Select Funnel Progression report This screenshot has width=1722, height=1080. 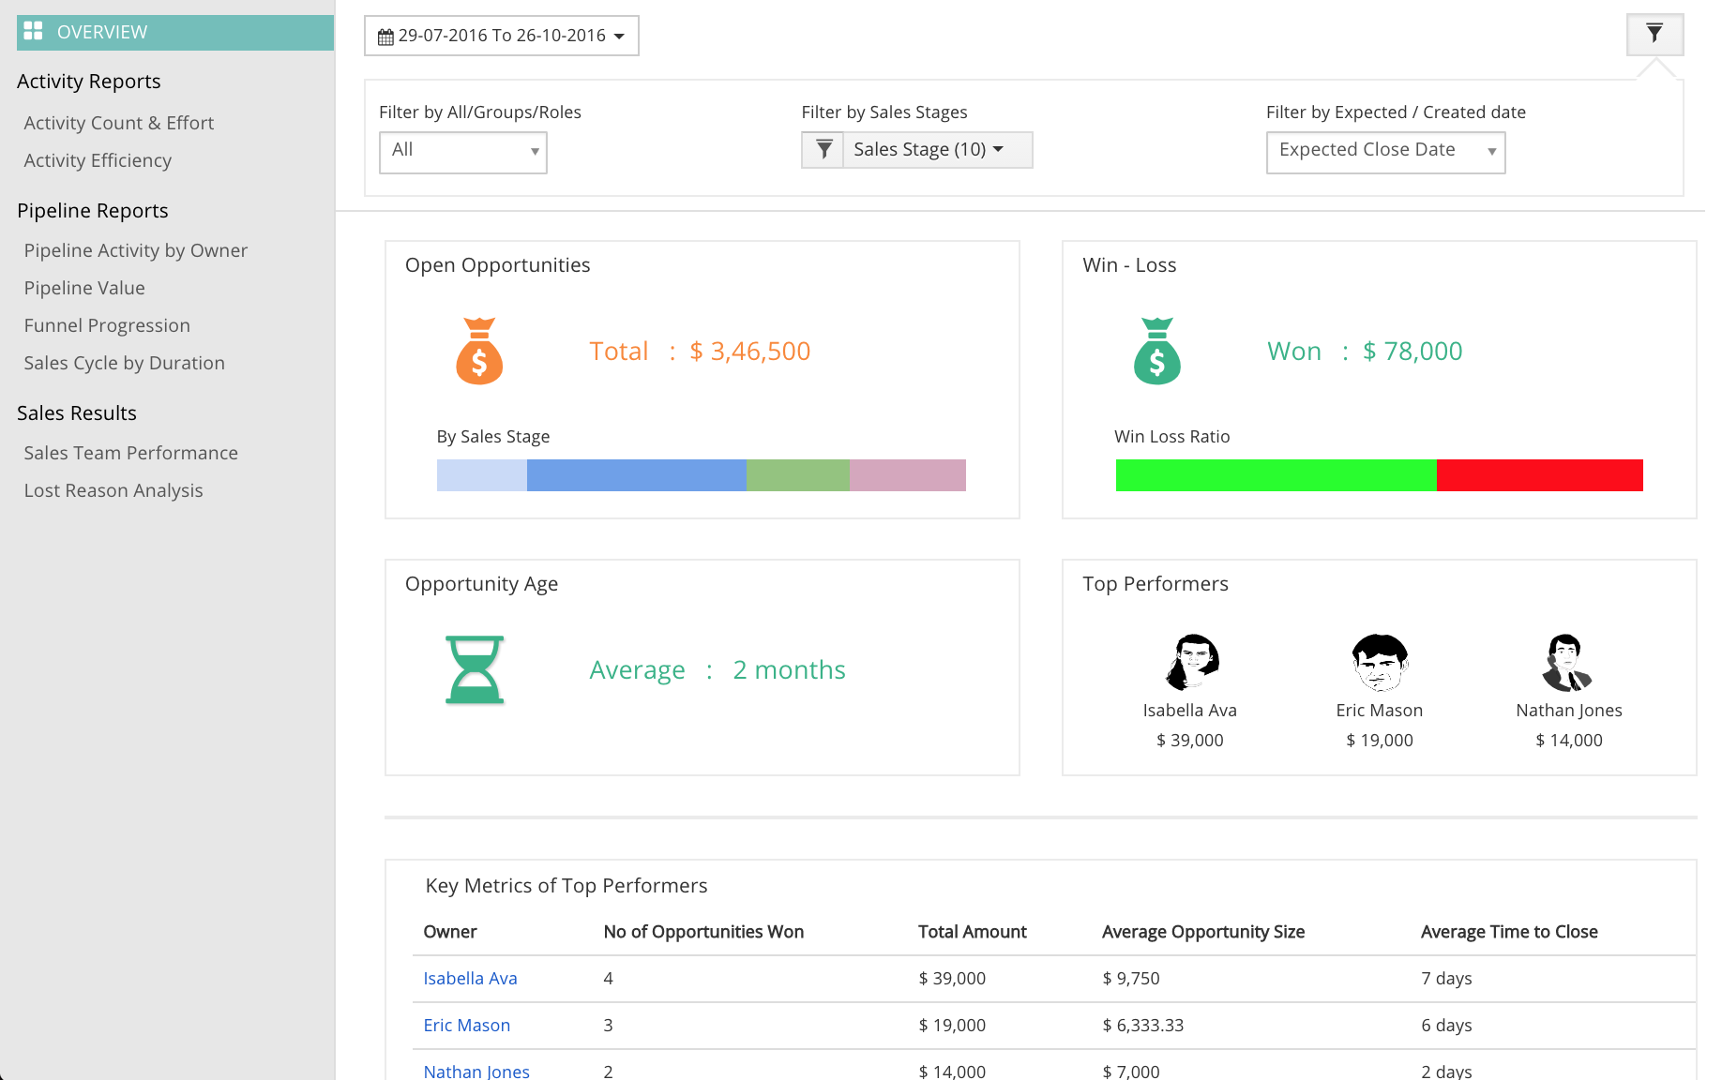click(x=107, y=325)
